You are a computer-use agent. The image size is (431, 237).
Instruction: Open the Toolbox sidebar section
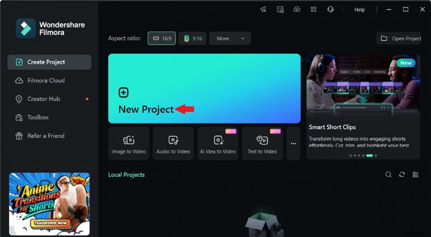point(38,117)
